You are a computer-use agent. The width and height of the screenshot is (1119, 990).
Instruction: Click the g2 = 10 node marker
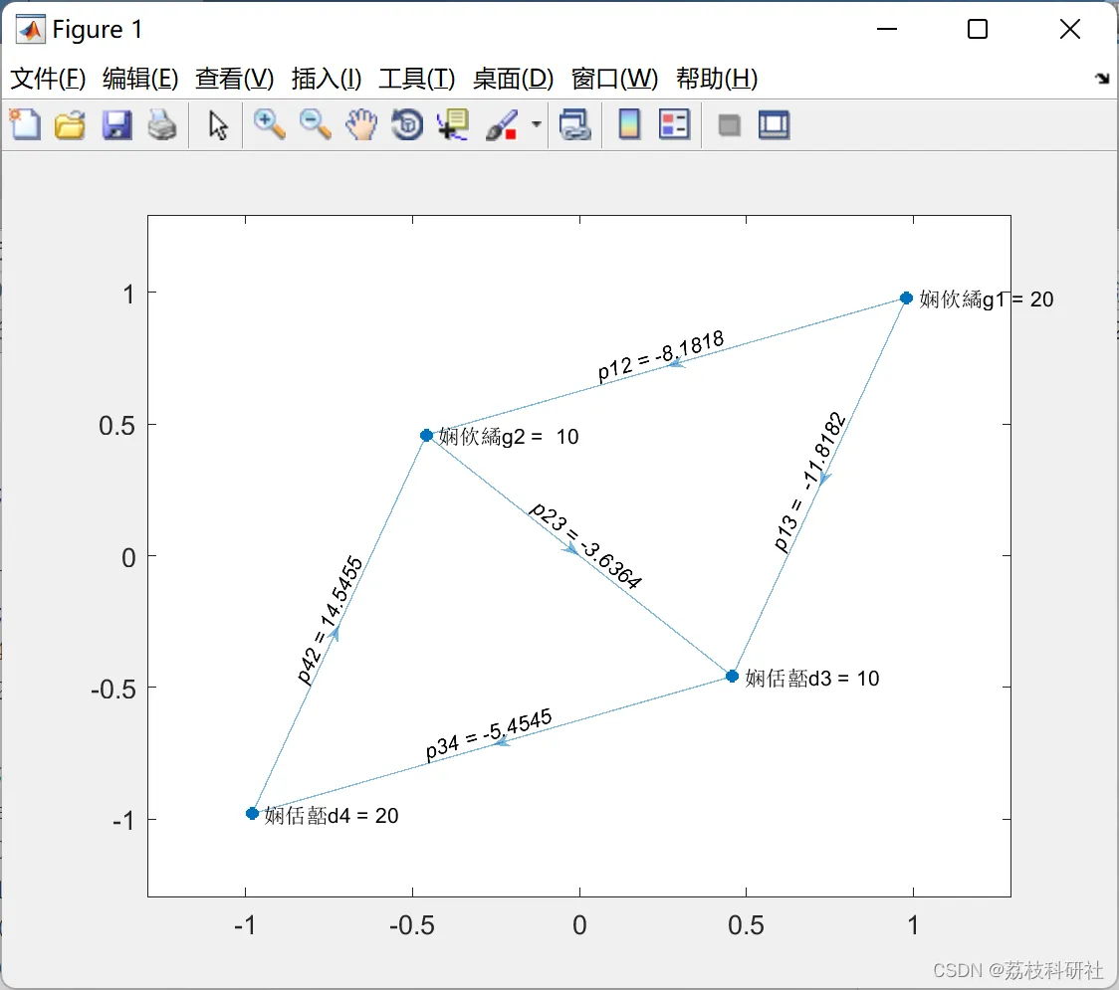426,435
